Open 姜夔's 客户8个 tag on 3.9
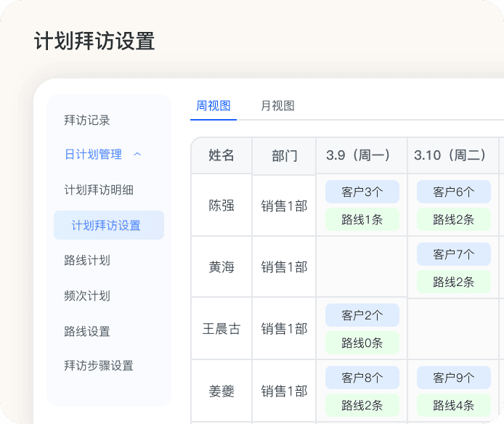 [x=362, y=378]
